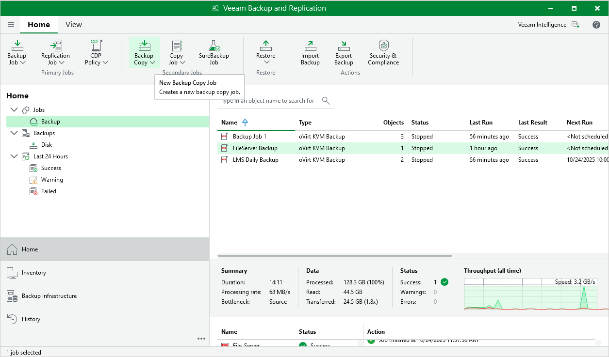Navigate to Backup Infrastructure view

tap(48, 295)
